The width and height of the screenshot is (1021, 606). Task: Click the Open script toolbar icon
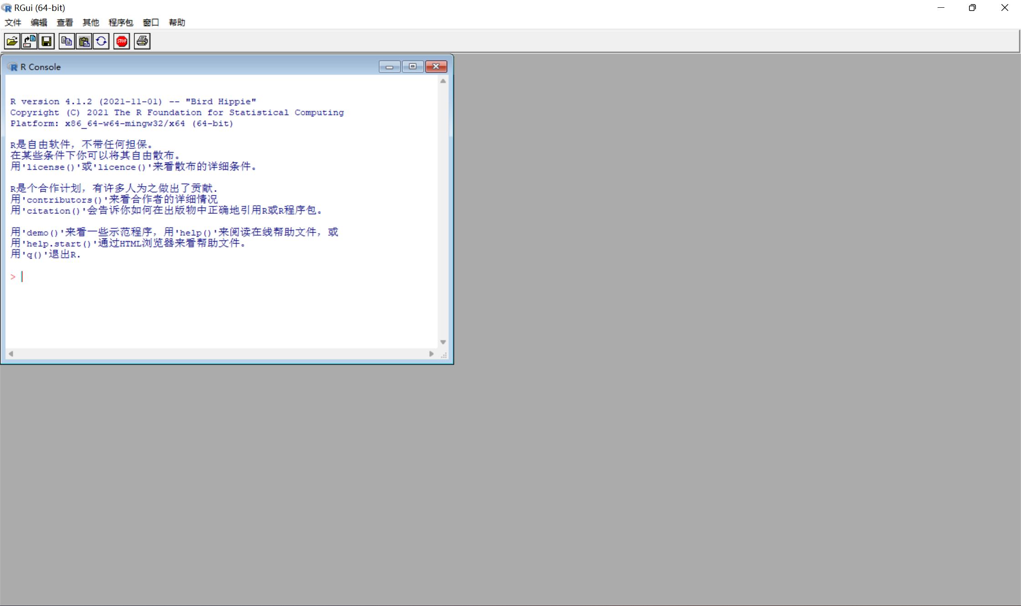pos(12,41)
